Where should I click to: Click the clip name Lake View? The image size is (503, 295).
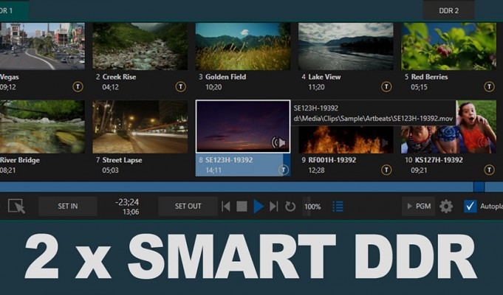coord(324,77)
